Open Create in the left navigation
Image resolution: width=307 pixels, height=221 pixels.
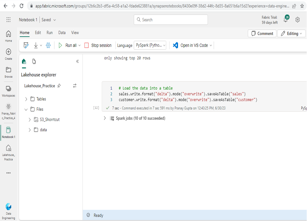coord(8,54)
